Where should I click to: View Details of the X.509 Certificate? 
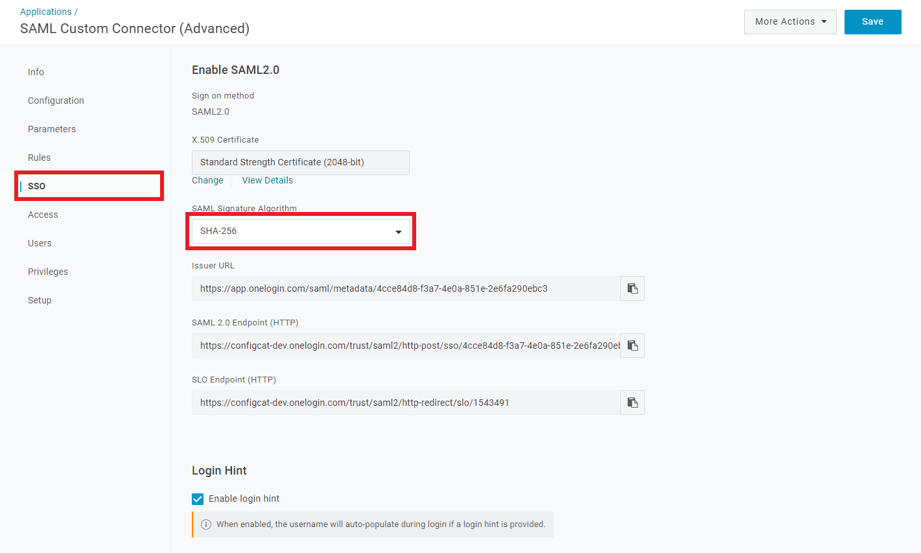(x=267, y=180)
